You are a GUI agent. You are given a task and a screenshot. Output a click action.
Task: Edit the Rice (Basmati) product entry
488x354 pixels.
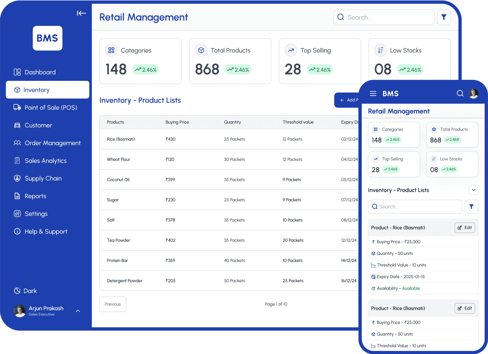pyautogui.click(x=465, y=227)
